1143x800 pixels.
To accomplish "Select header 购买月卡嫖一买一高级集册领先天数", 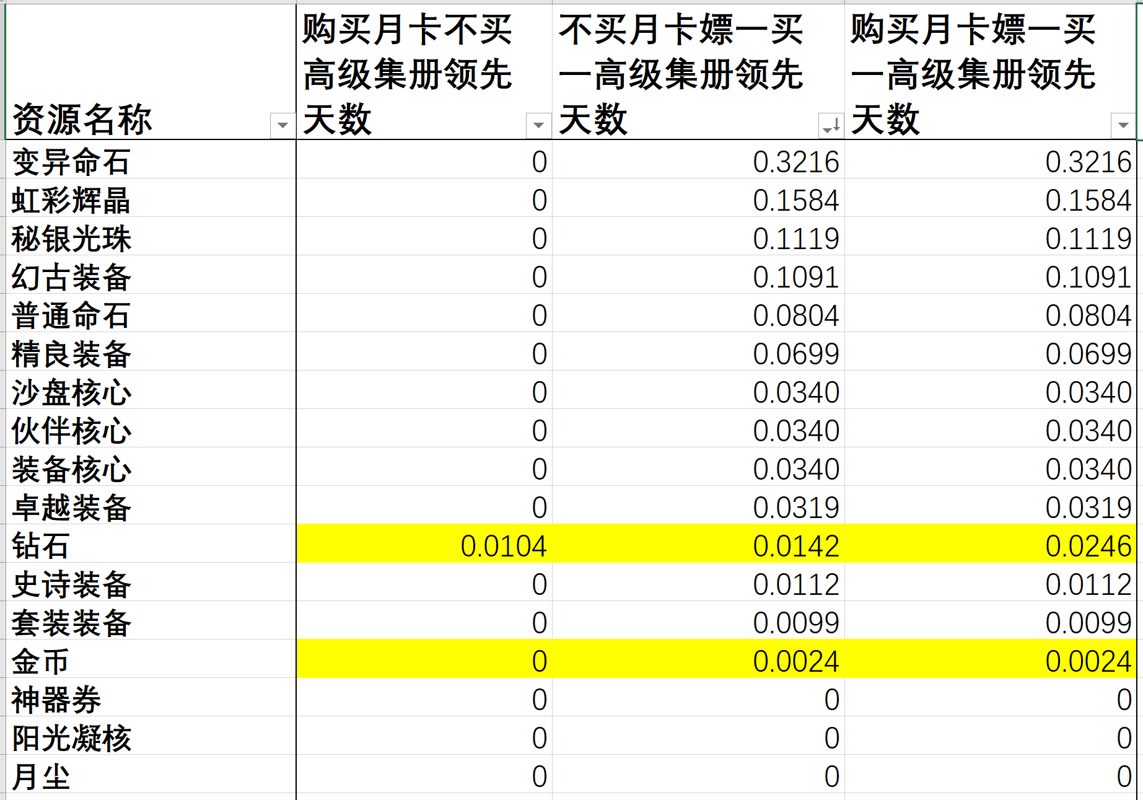I will click(x=991, y=72).
